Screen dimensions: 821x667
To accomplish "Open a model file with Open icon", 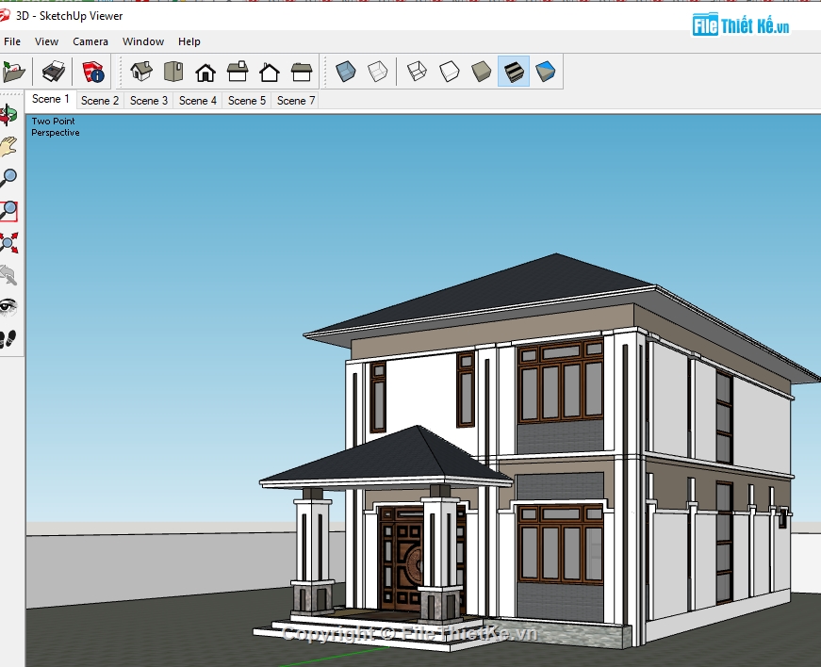I will pyautogui.click(x=13, y=72).
